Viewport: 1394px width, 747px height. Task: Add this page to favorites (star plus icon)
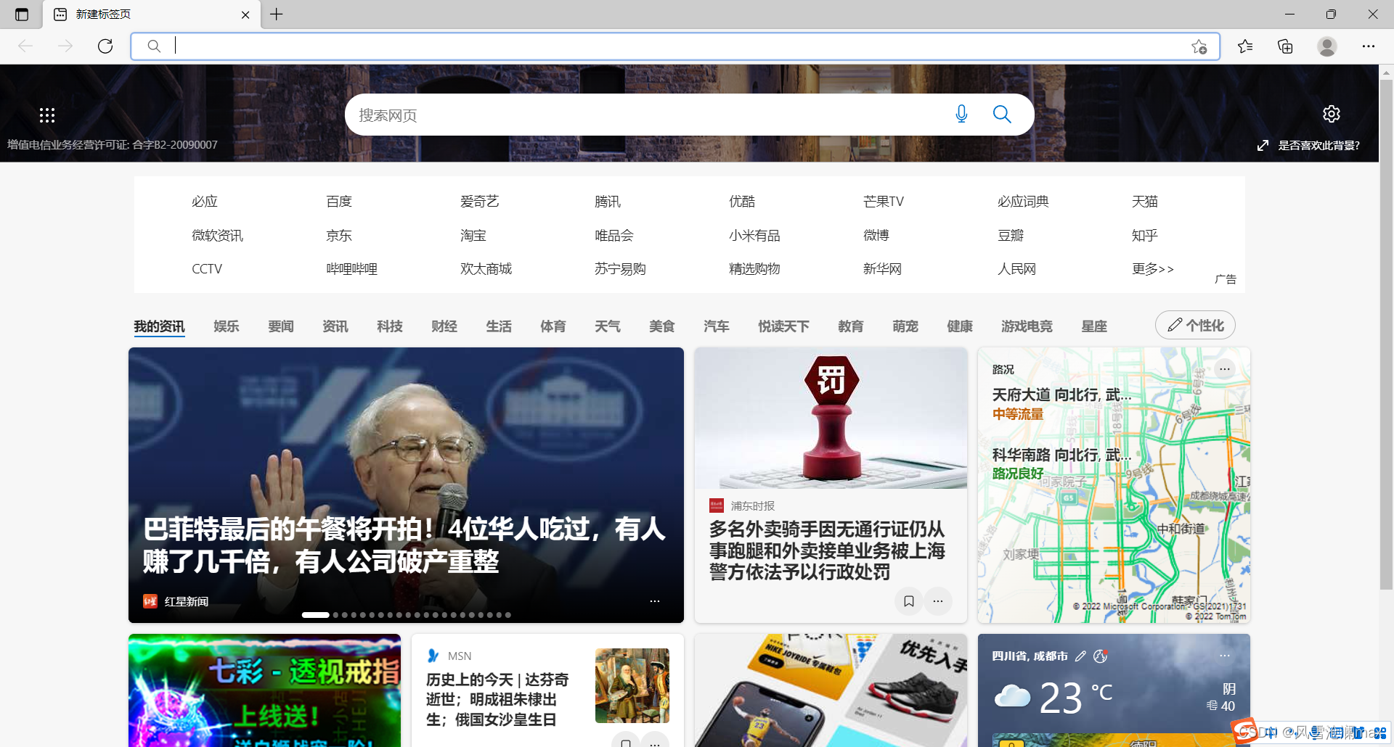pyautogui.click(x=1199, y=46)
